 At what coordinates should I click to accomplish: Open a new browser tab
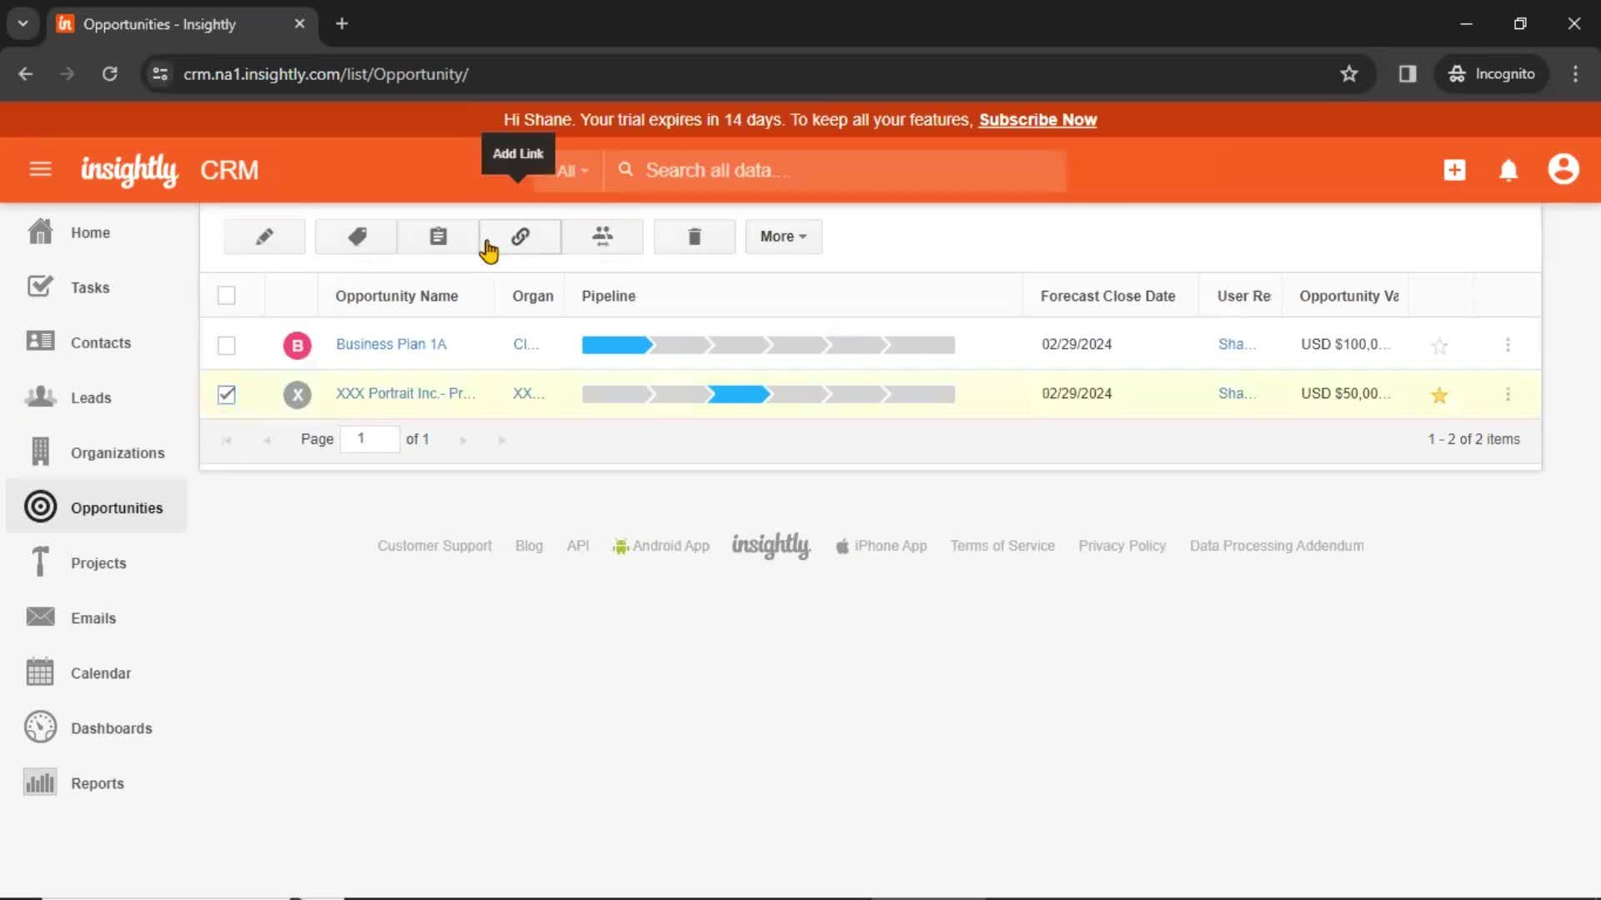342,24
